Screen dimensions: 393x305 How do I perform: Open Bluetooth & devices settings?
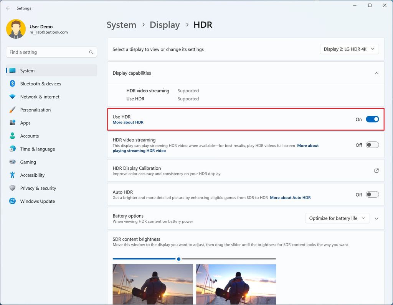tap(41, 84)
